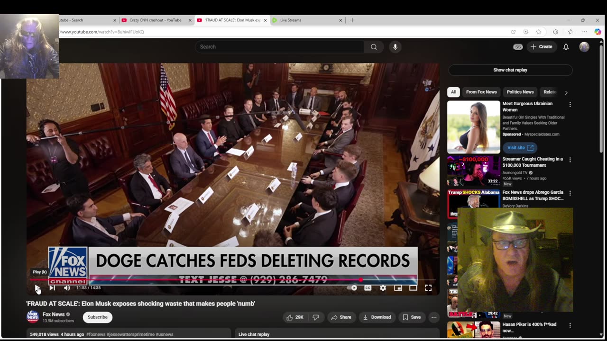Open browser Settings and more menu
Image resolution: width=607 pixels, height=341 pixels.
click(x=584, y=32)
